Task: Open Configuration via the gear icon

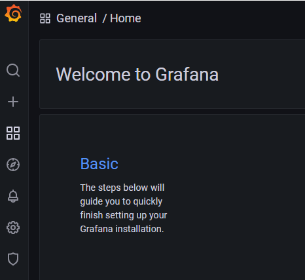Action: (13, 228)
